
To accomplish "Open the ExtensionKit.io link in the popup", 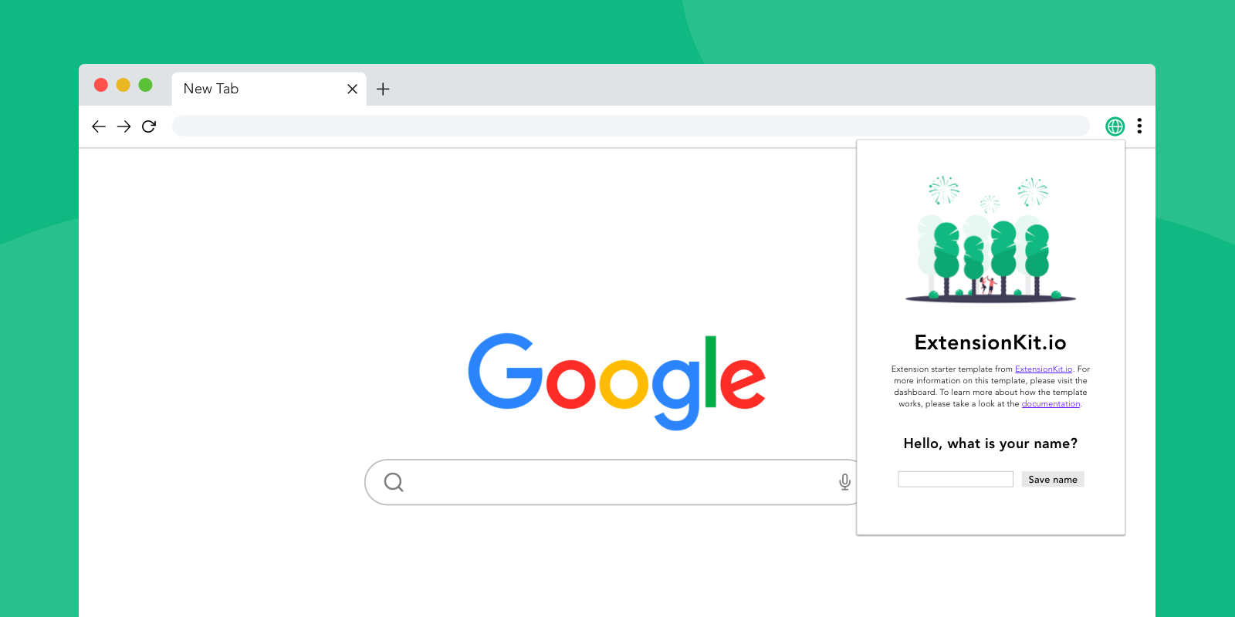I will point(1044,369).
